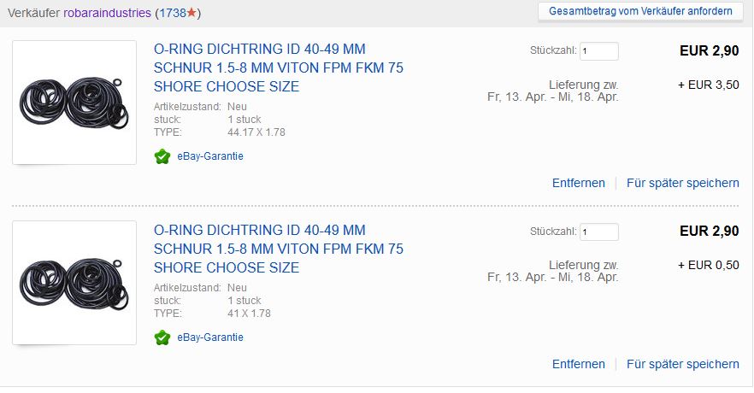Click the red feedback star icon
754x393 pixels.
[191, 14]
